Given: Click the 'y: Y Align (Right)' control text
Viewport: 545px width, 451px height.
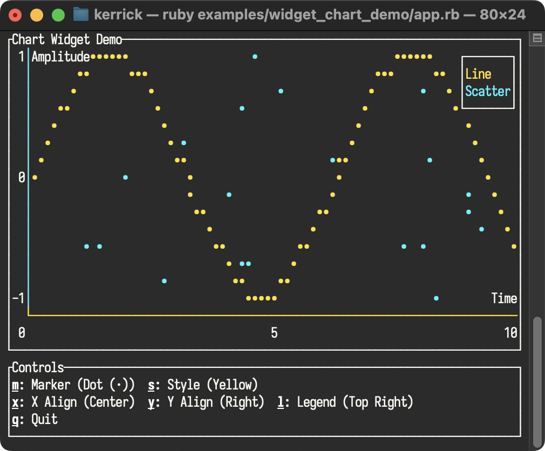Looking at the screenshot, I should click(206, 402).
